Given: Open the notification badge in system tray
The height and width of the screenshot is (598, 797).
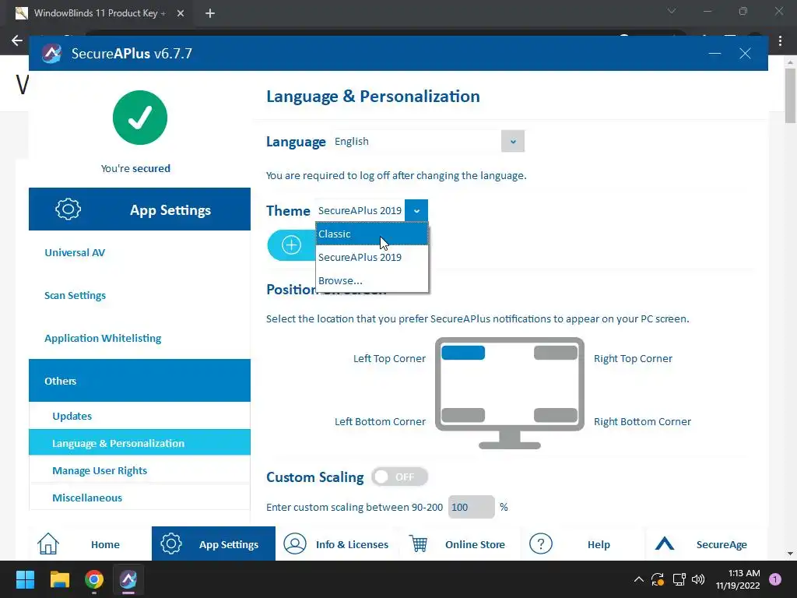Looking at the screenshot, I should (775, 579).
